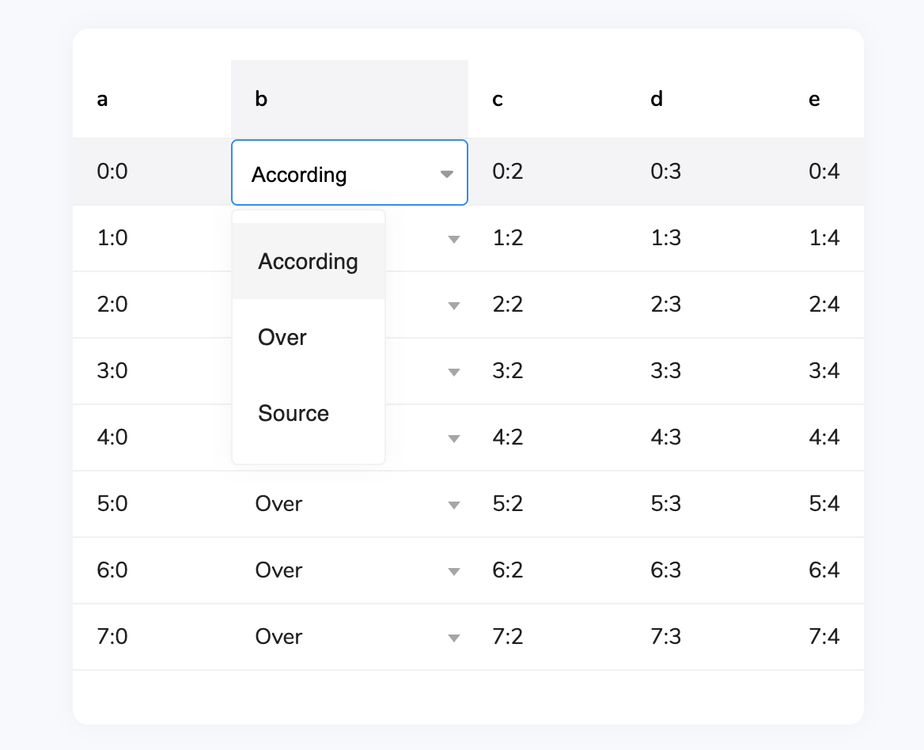Expand the dropdown arrow in row 6:0

pyautogui.click(x=453, y=571)
